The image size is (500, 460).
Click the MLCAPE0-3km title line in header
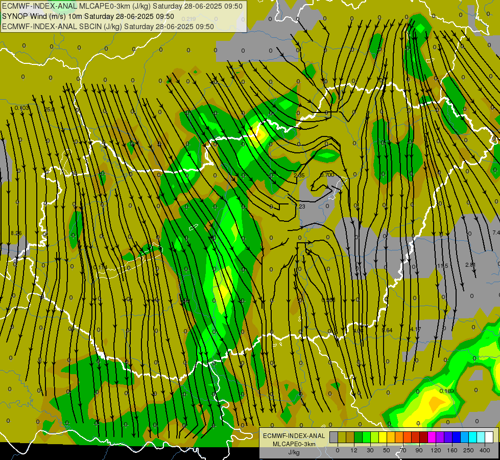click(122, 6)
